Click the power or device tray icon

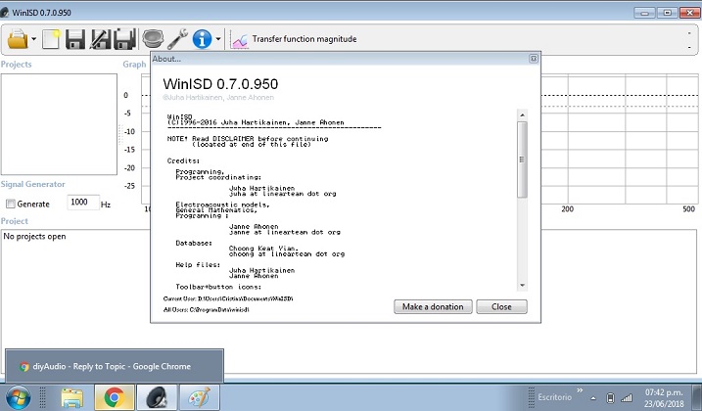click(610, 397)
